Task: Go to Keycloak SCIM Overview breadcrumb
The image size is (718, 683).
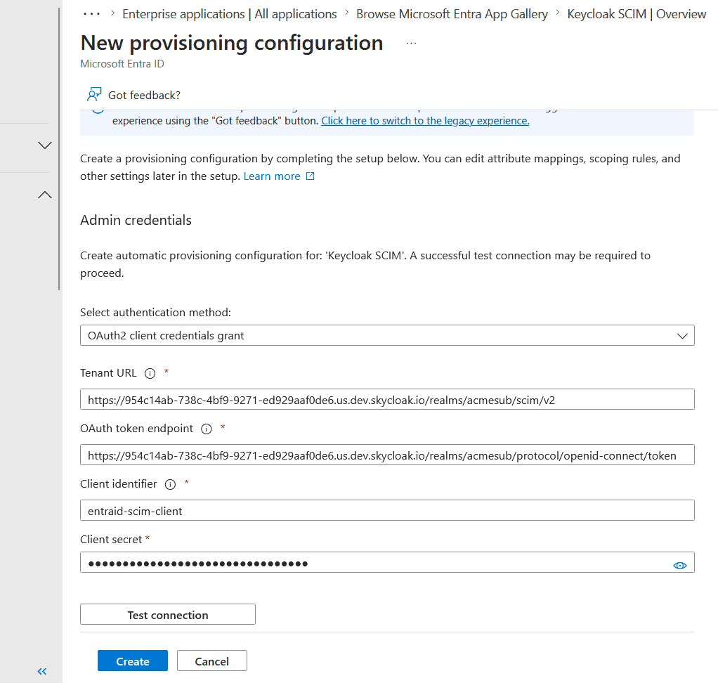Action: 637,14
